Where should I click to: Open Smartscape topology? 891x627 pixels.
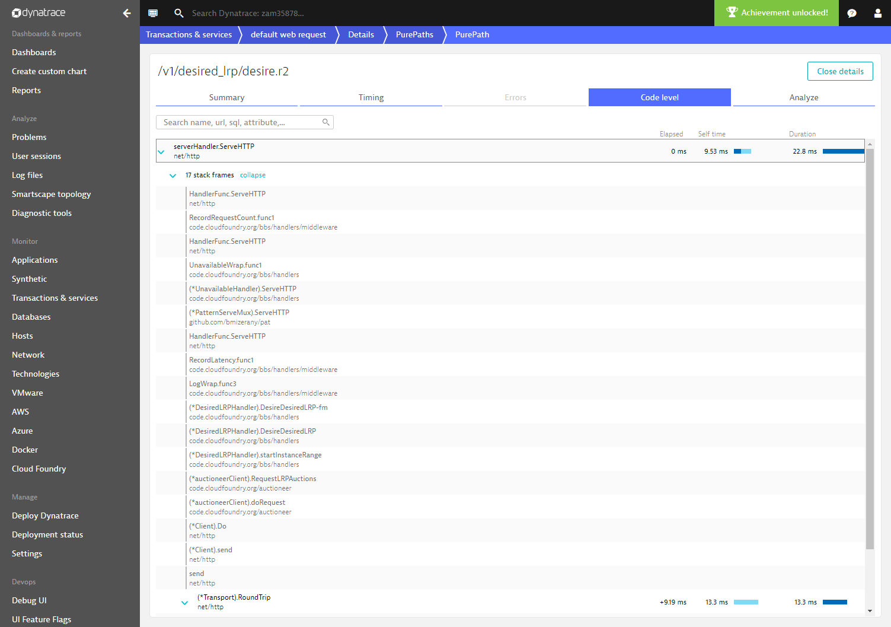(x=51, y=194)
